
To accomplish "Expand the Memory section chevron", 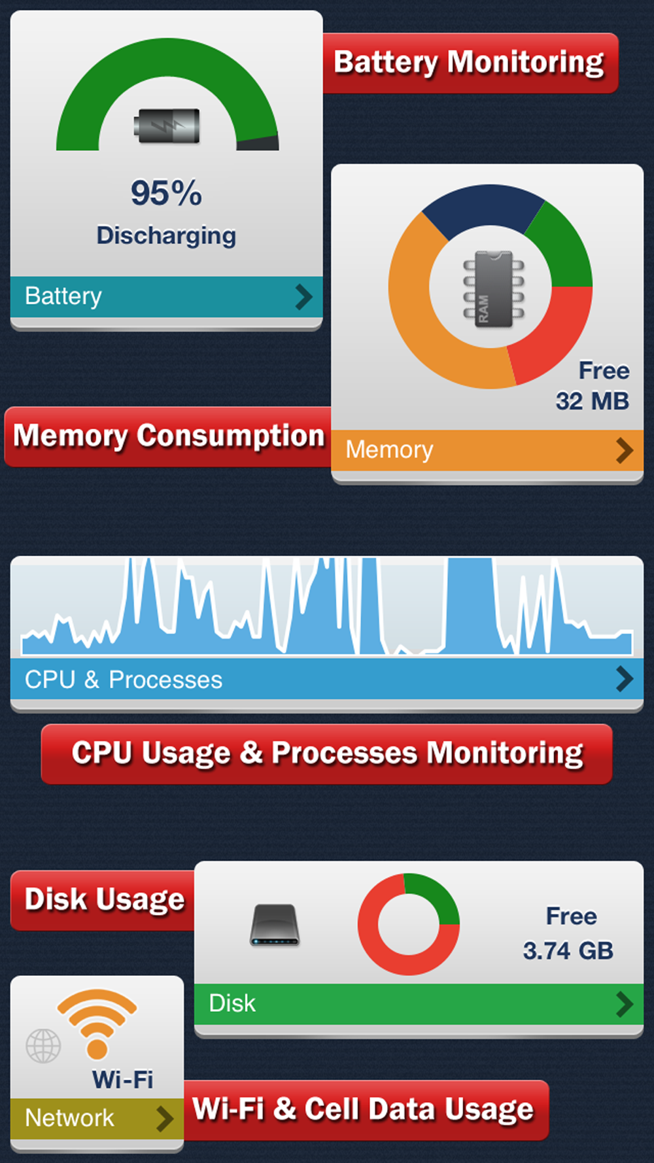I will point(625,450).
